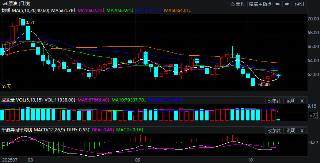Screen dimensions: 320x163
Task: Click the 70.51 high price marker
Action: click(28, 23)
